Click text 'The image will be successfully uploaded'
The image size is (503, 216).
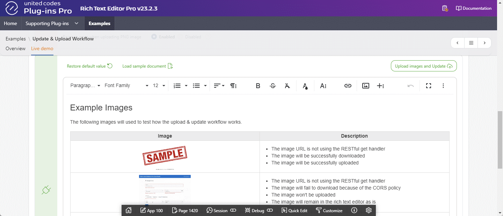point(315,163)
